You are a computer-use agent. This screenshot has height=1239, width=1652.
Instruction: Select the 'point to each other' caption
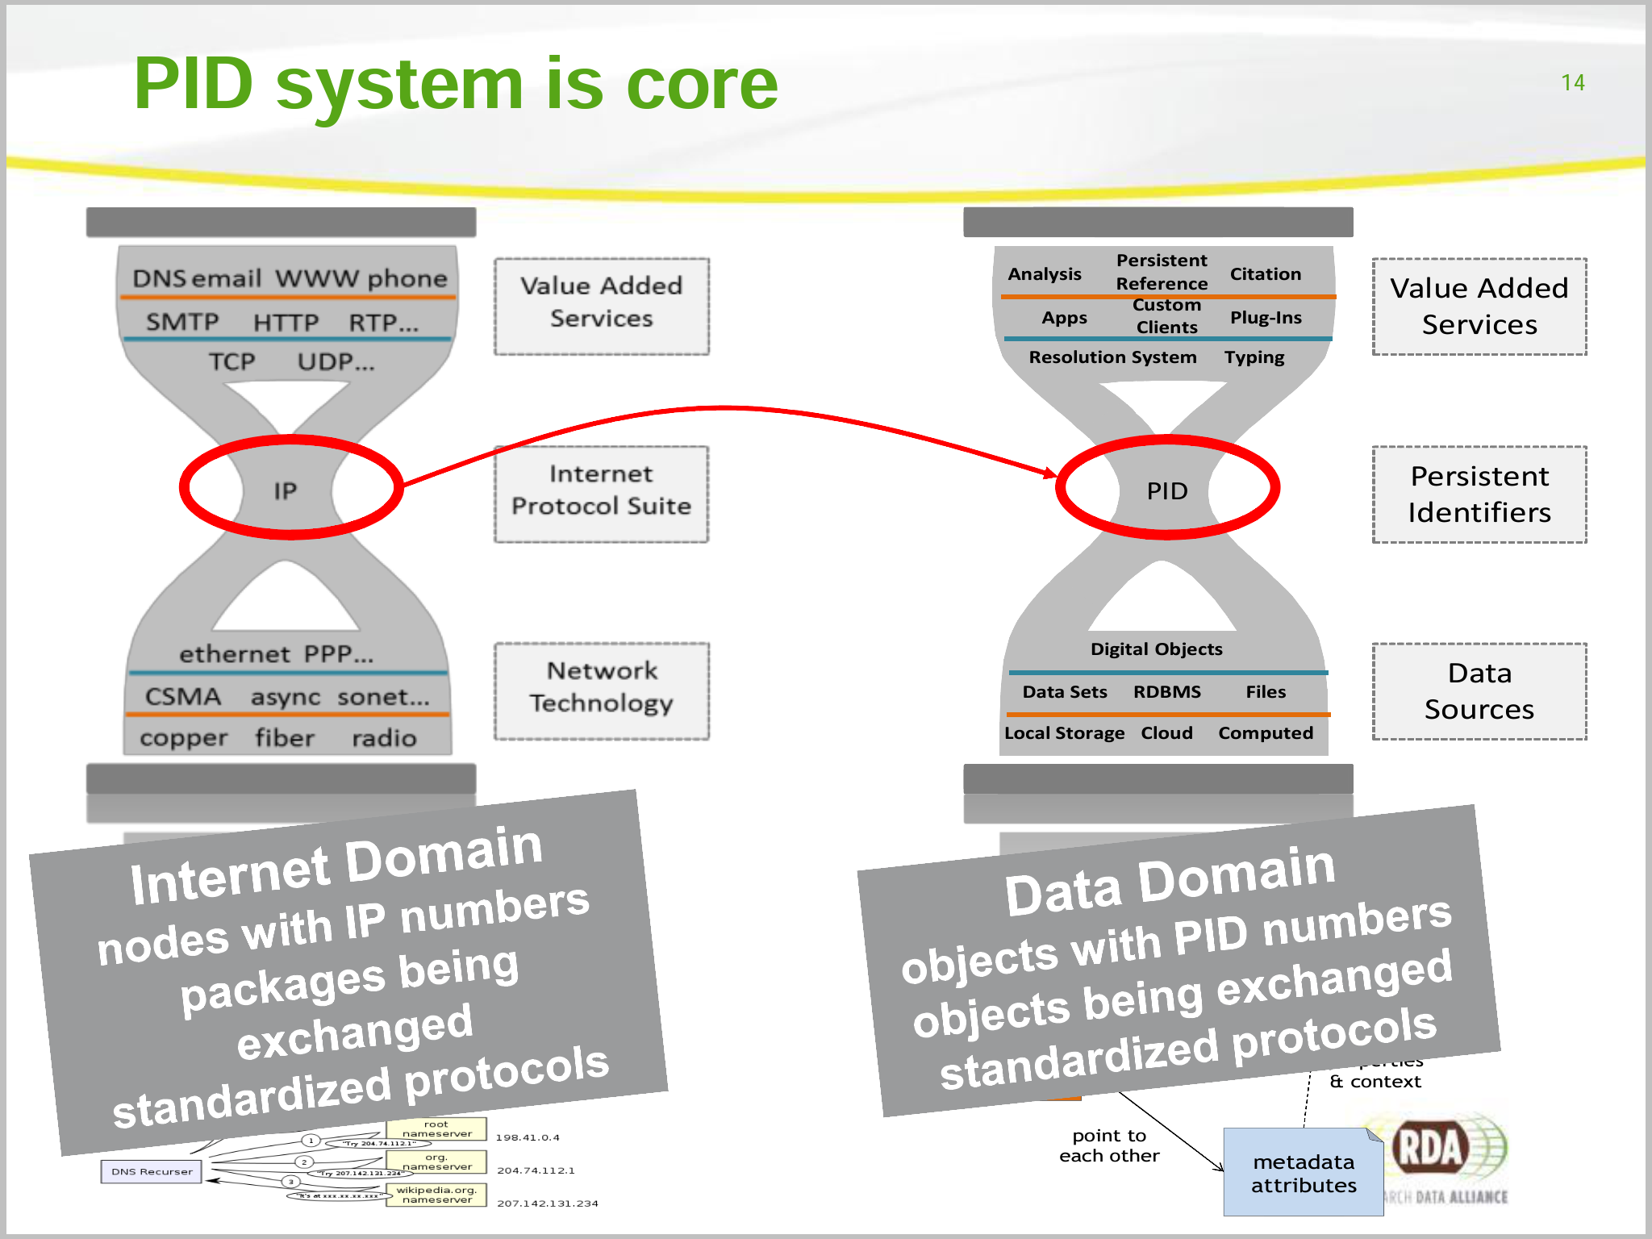1109,1145
